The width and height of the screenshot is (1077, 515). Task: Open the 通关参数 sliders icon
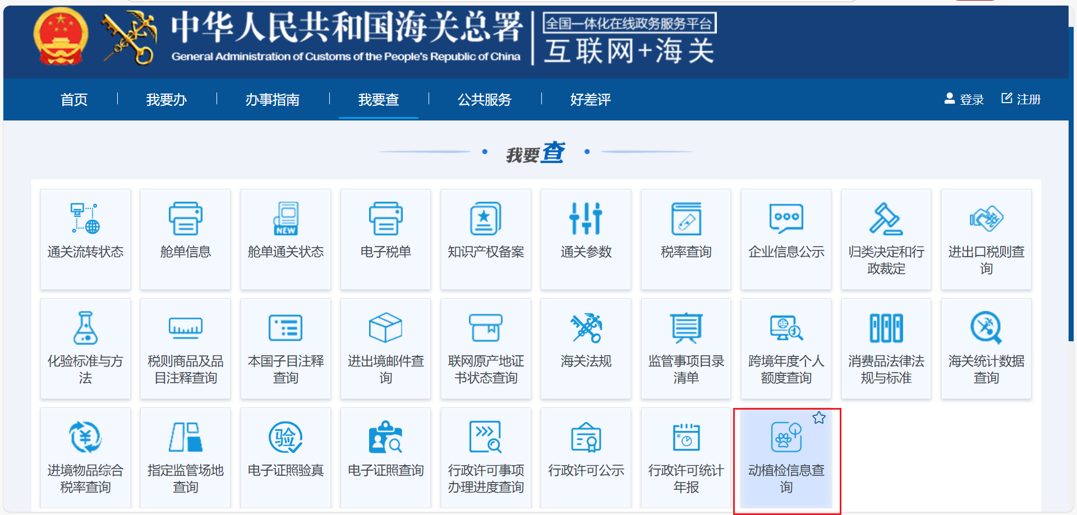[x=586, y=219]
